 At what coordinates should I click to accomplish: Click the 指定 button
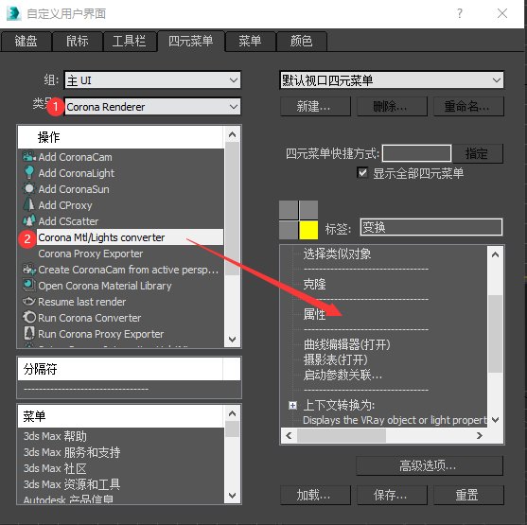(477, 153)
